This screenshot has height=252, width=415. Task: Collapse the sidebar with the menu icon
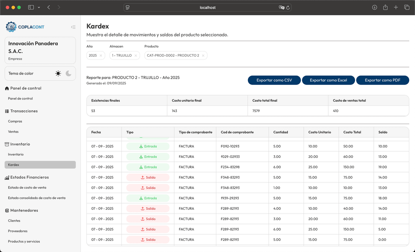(x=73, y=27)
